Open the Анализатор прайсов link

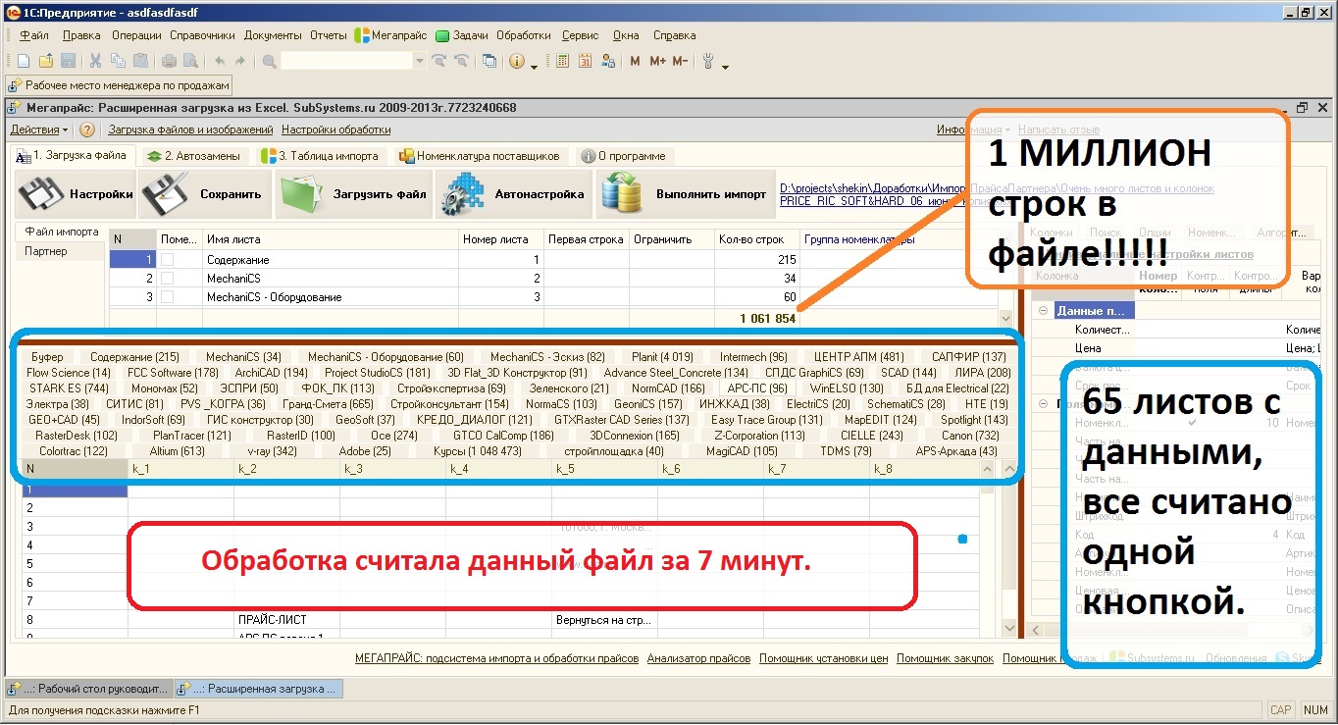pos(698,658)
